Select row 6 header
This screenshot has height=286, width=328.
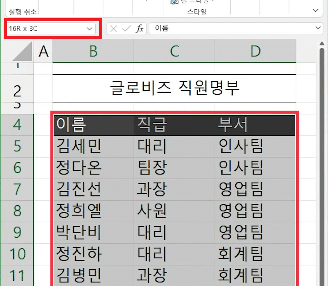click(x=17, y=168)
